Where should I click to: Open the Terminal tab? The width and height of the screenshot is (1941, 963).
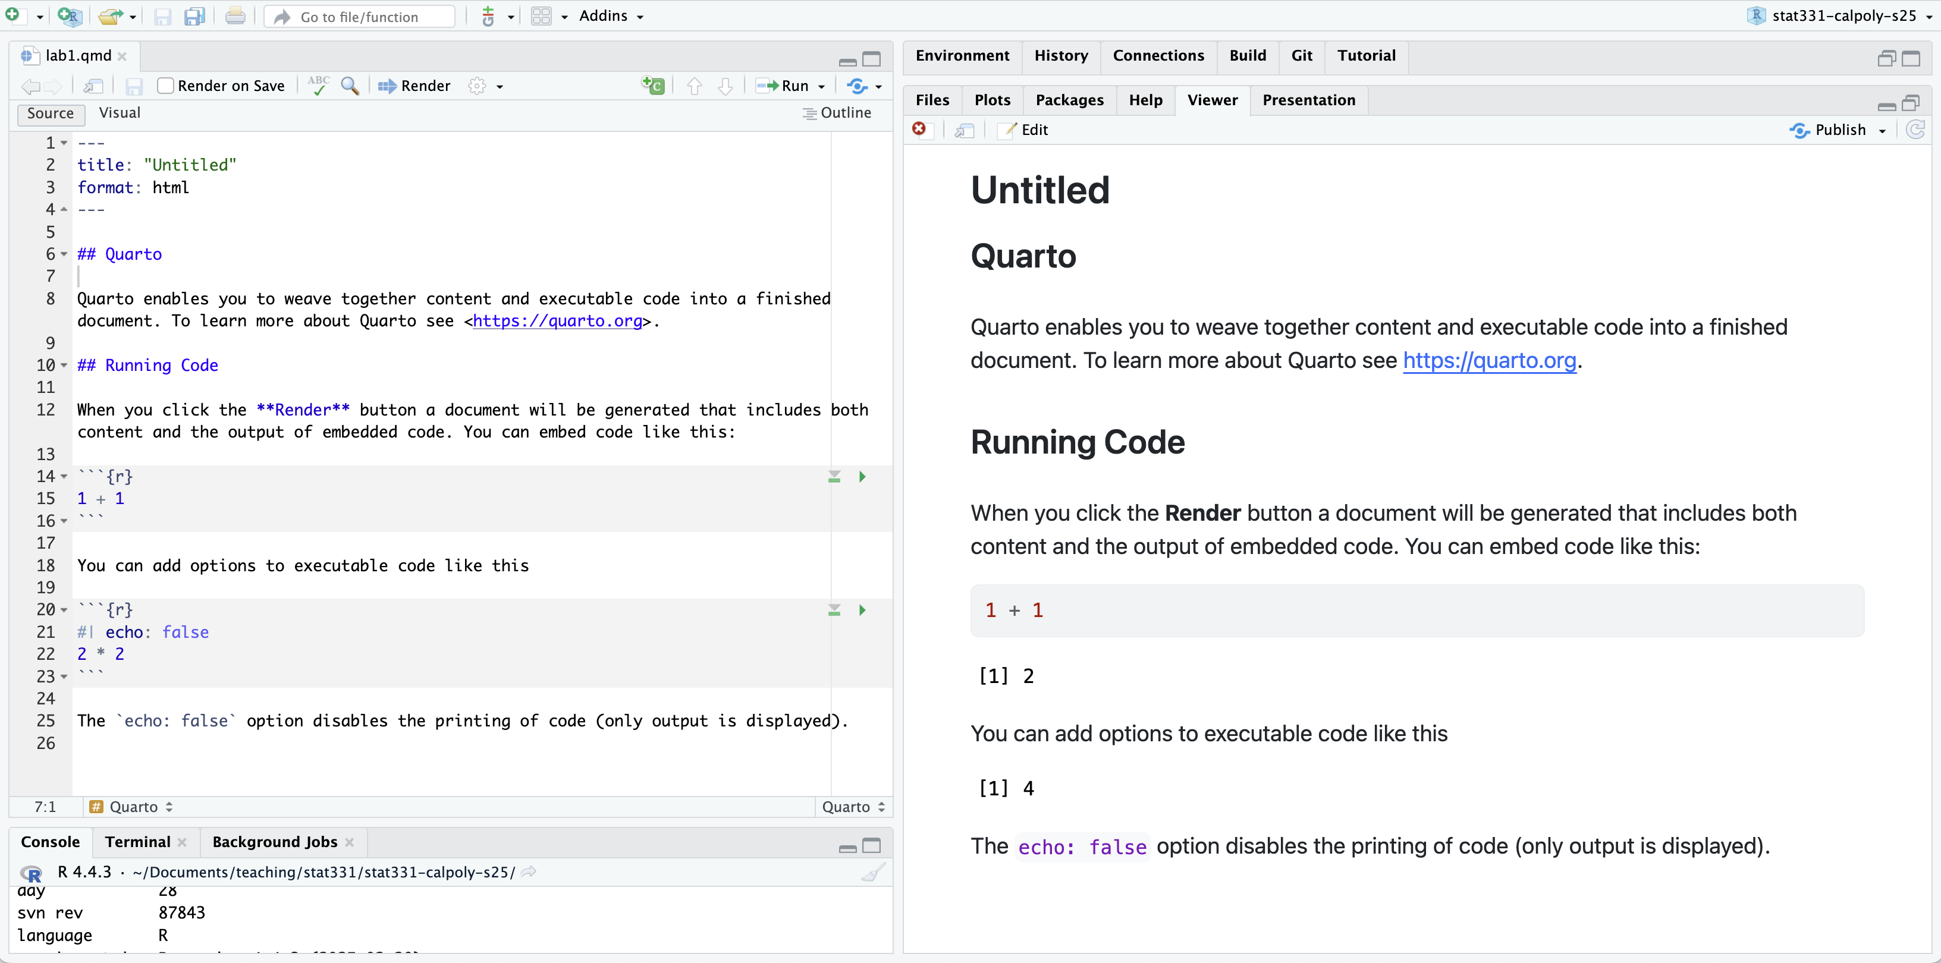tap(137, 842)
